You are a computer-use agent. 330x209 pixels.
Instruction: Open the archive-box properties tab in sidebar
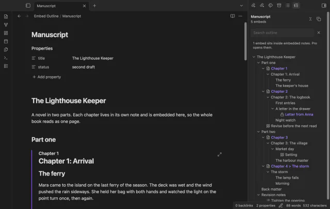pyautogui.click(x=279, y=6)
